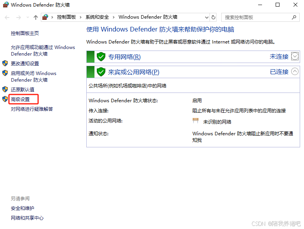Open the recent locations dropdown arrow
304x229 pixels.
(x=28, y=17)
